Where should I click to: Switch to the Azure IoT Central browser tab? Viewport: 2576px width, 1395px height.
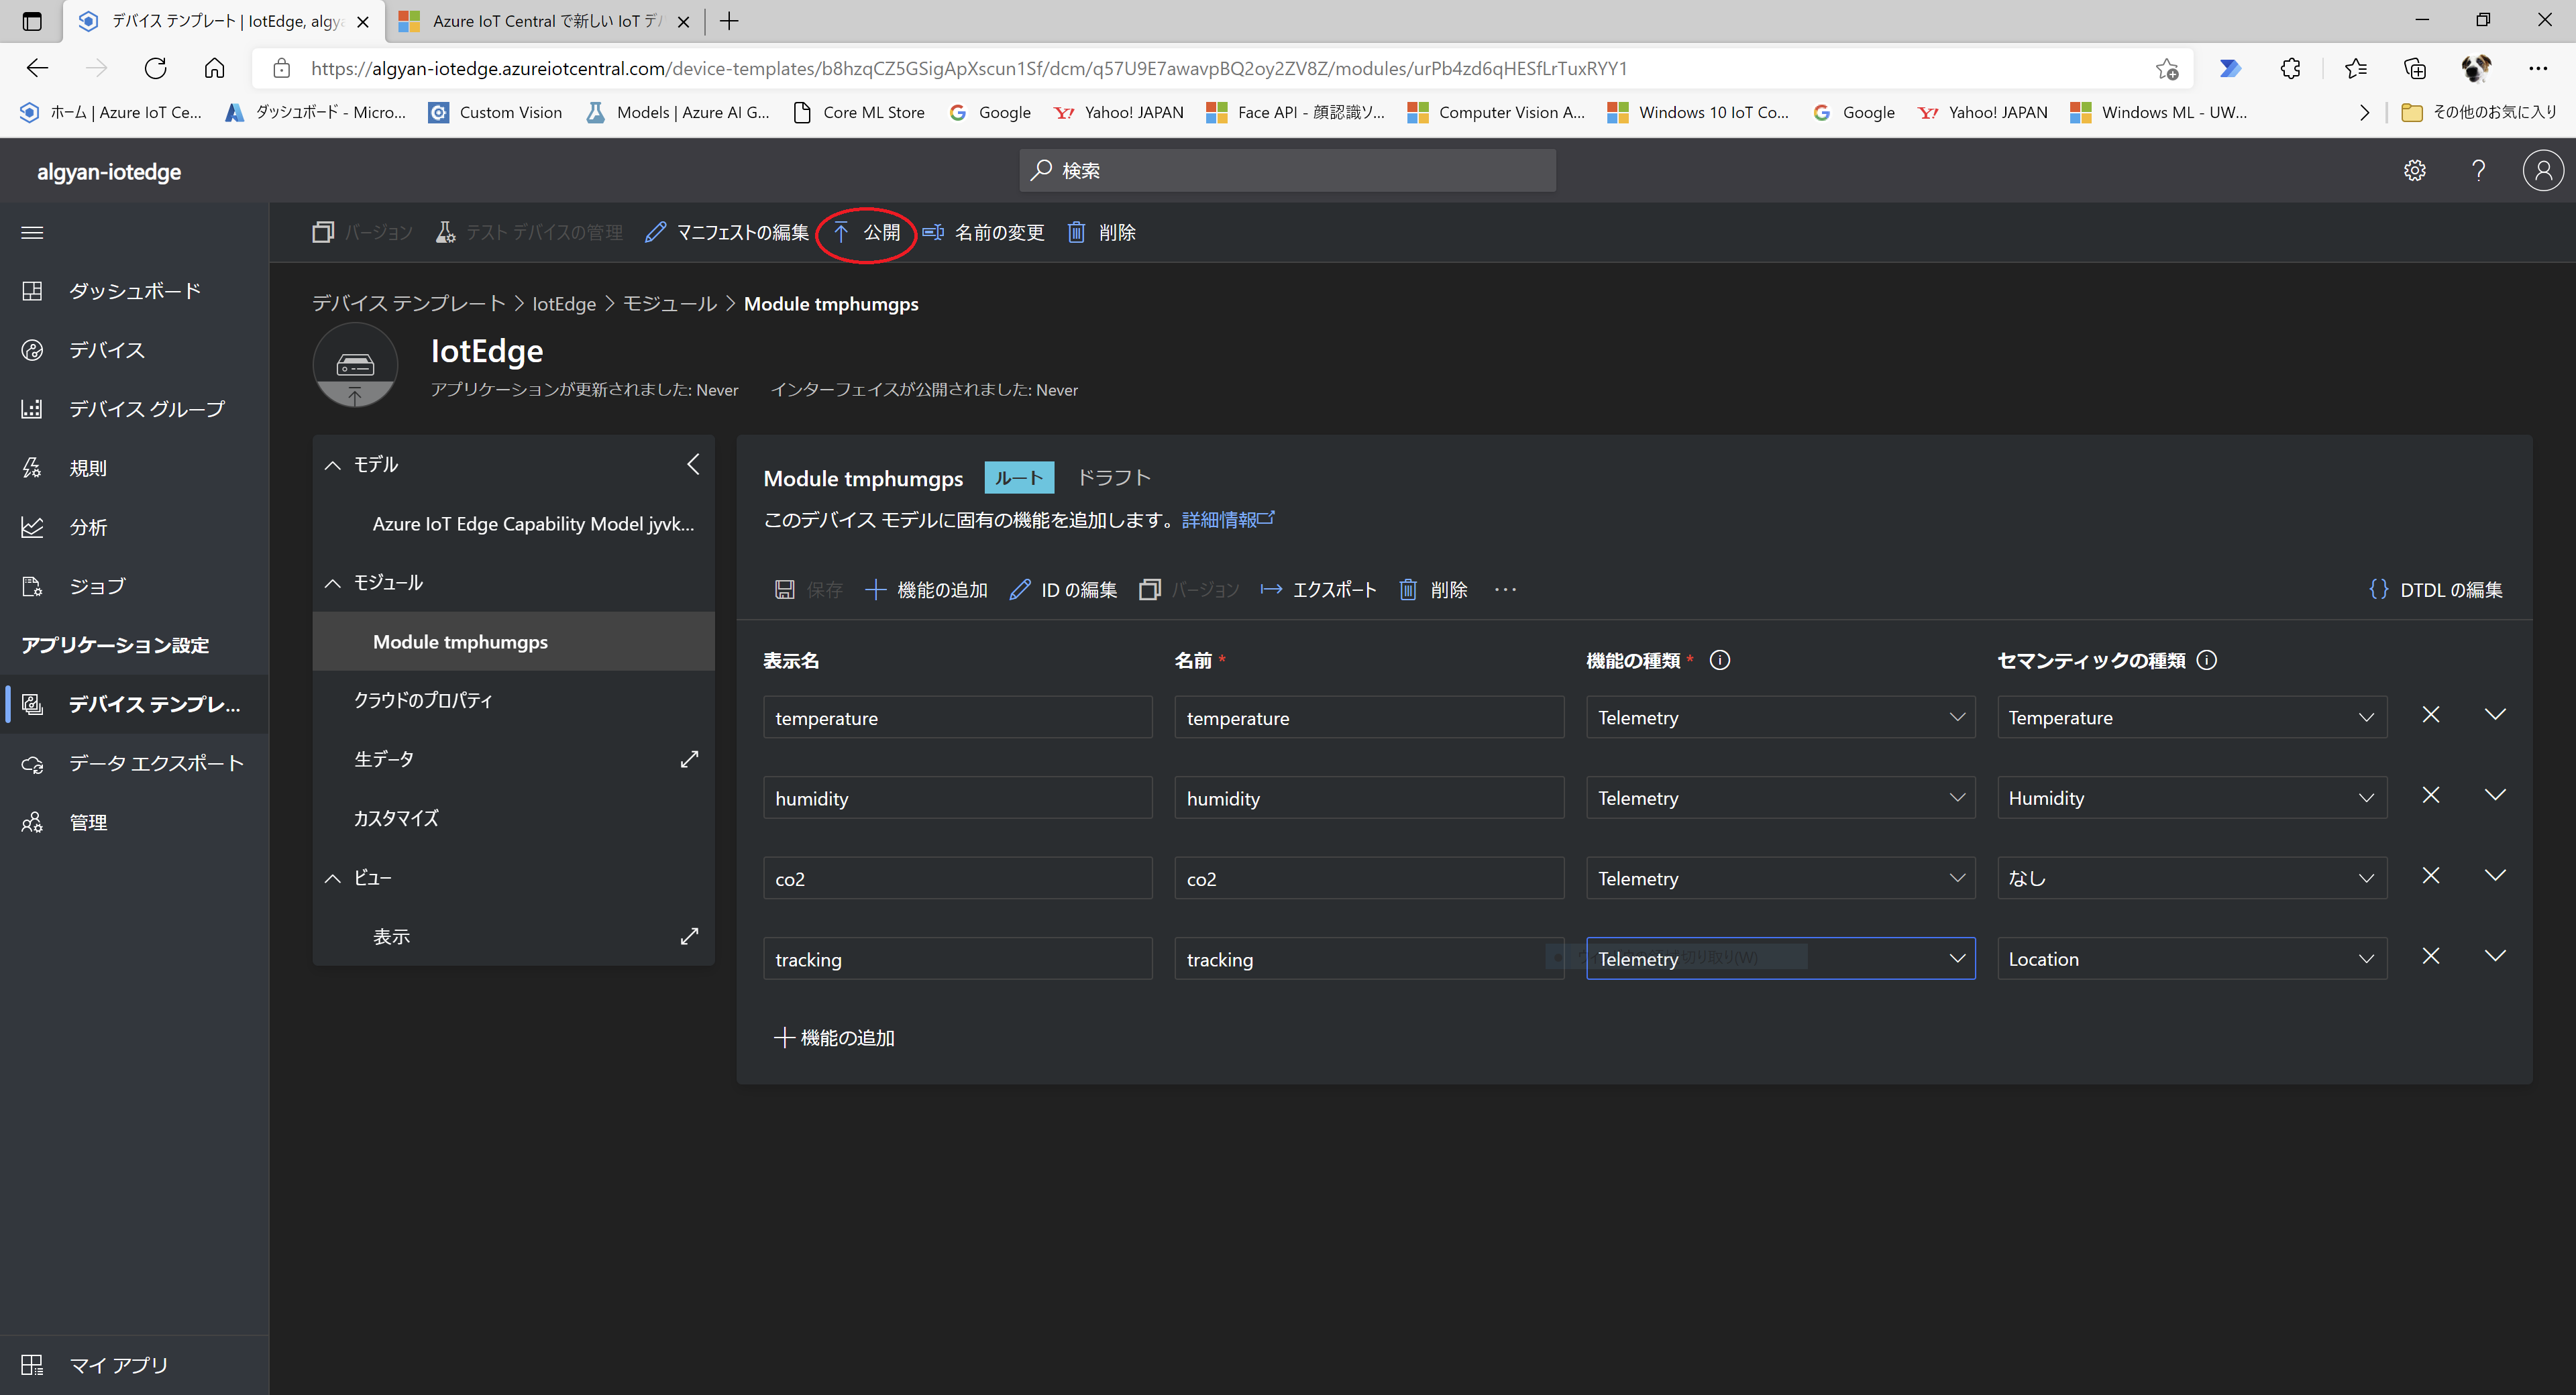tap(544, 21)
